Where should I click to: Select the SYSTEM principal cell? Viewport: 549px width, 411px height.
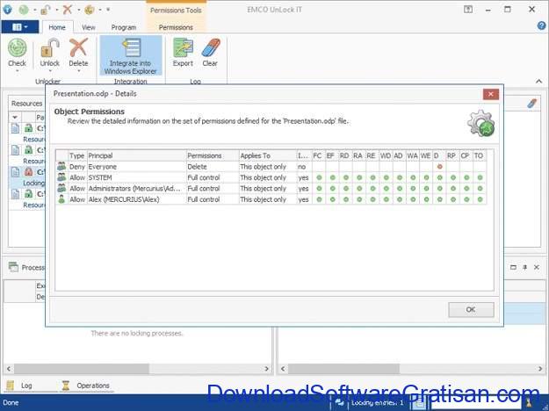pos(136,177)
